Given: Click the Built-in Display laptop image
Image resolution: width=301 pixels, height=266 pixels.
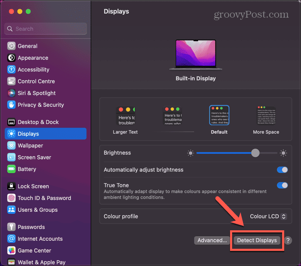Looking at the screenshot, I should (196, 55).
